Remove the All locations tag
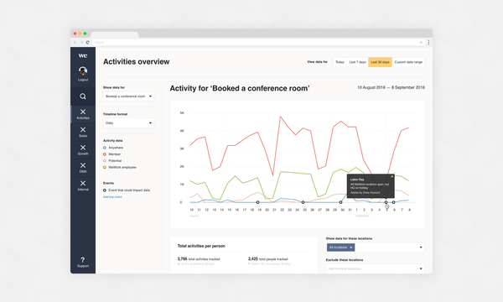Viewport: 503px width, 302px height. [351, 247]
